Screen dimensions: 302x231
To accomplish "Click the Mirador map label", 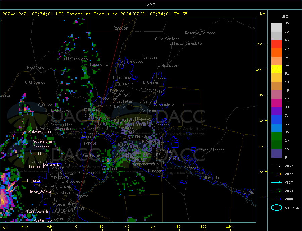I will (155, 171).
